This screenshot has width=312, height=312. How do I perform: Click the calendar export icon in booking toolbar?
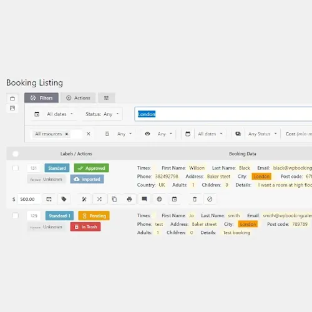174,199
